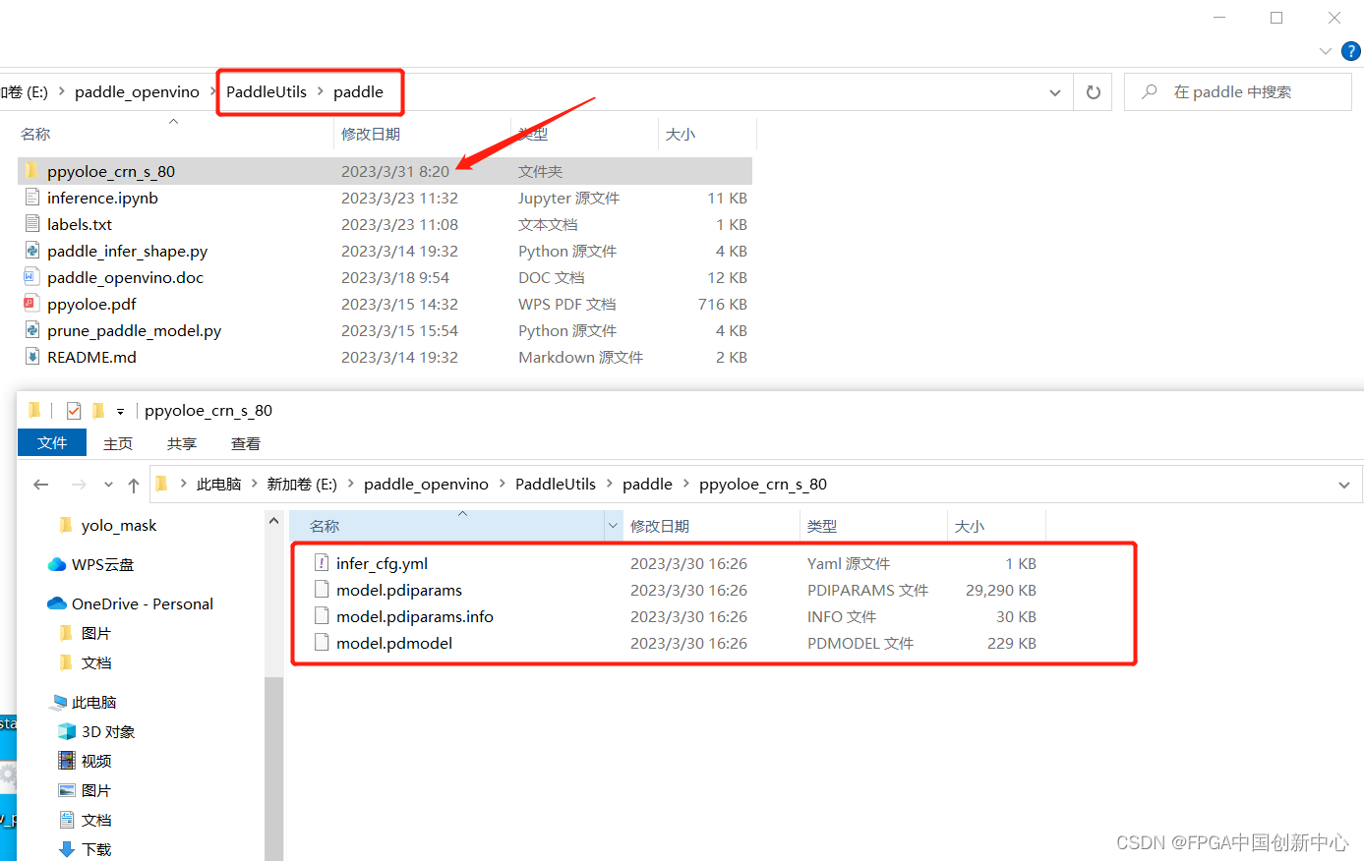Image resolution: width=1364 pixels, height=861 pixels.
Task: Open the quick access toolbar customize dropdown
Action: [x=120, y=411]
